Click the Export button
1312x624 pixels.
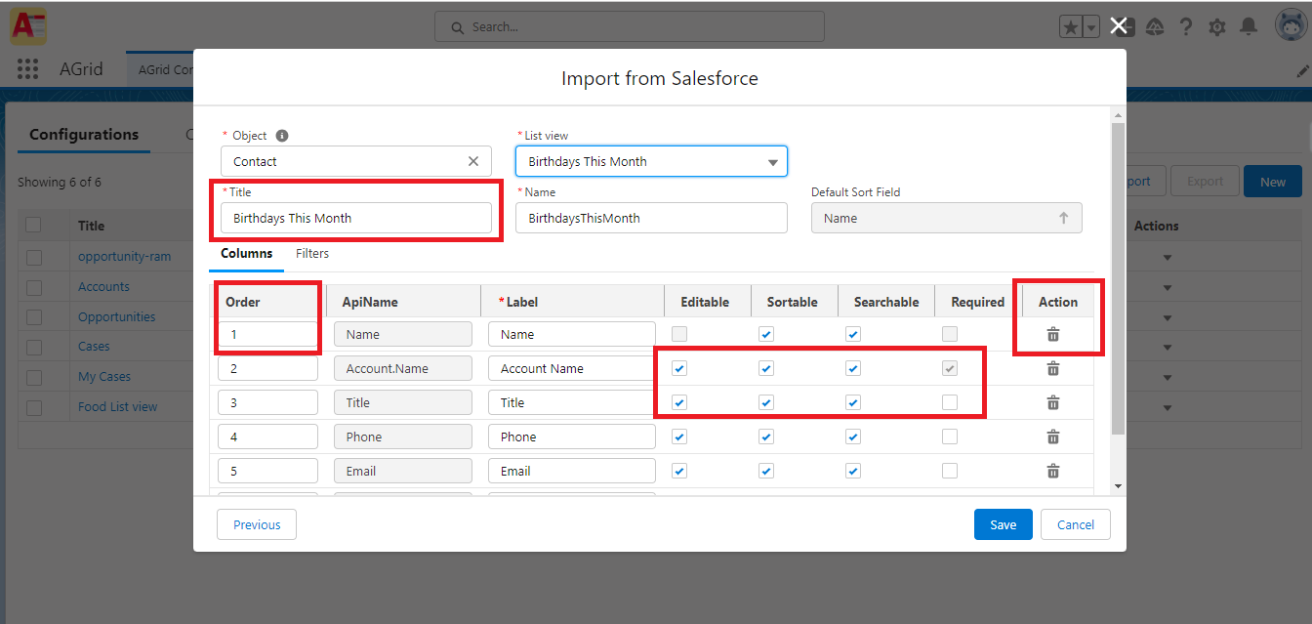(x=1205, y=182)
